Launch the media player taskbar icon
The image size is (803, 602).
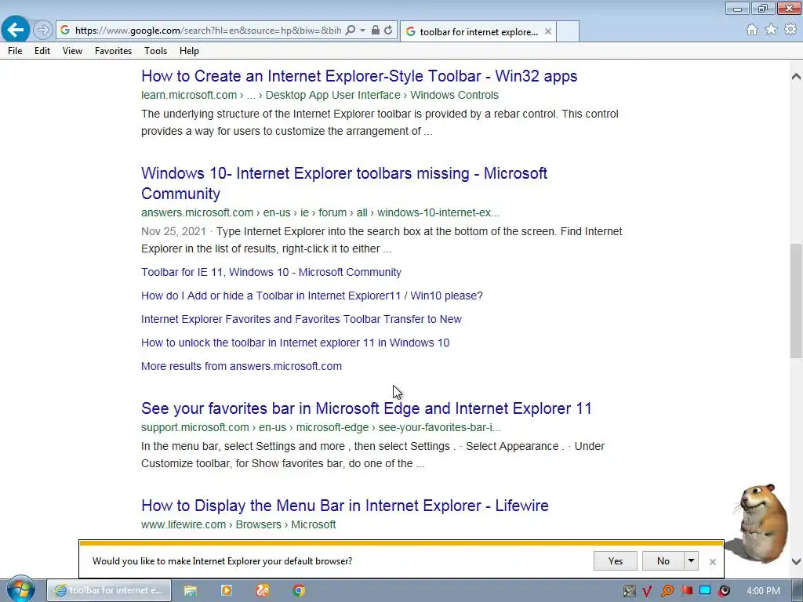point(227,590)
